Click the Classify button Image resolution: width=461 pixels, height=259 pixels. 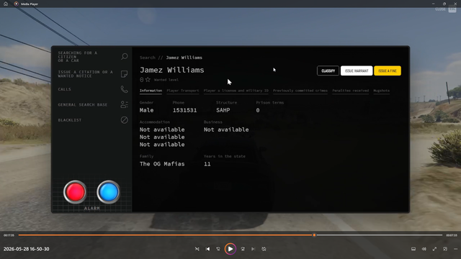click(x=328, y=71)
